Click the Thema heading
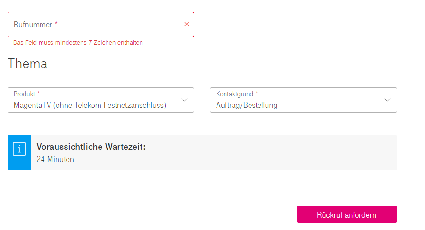 [27, 64]
